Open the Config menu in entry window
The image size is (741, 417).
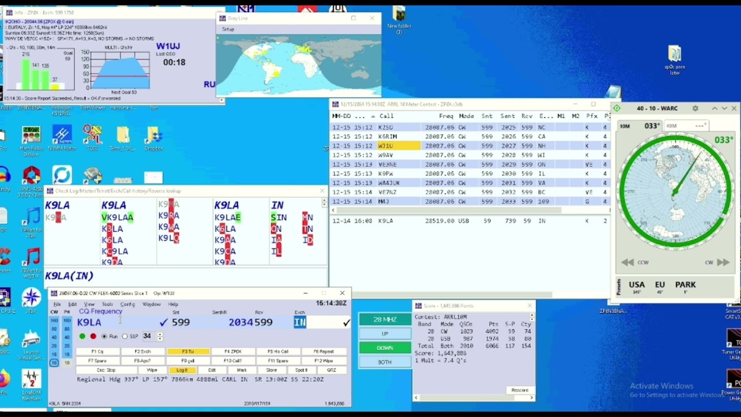127,304
